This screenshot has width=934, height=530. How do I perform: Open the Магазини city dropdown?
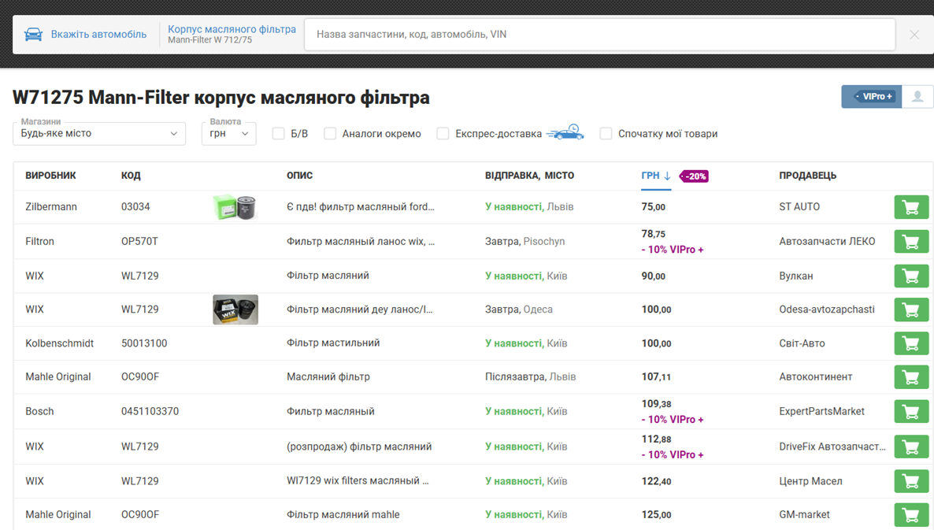(99, 133)
